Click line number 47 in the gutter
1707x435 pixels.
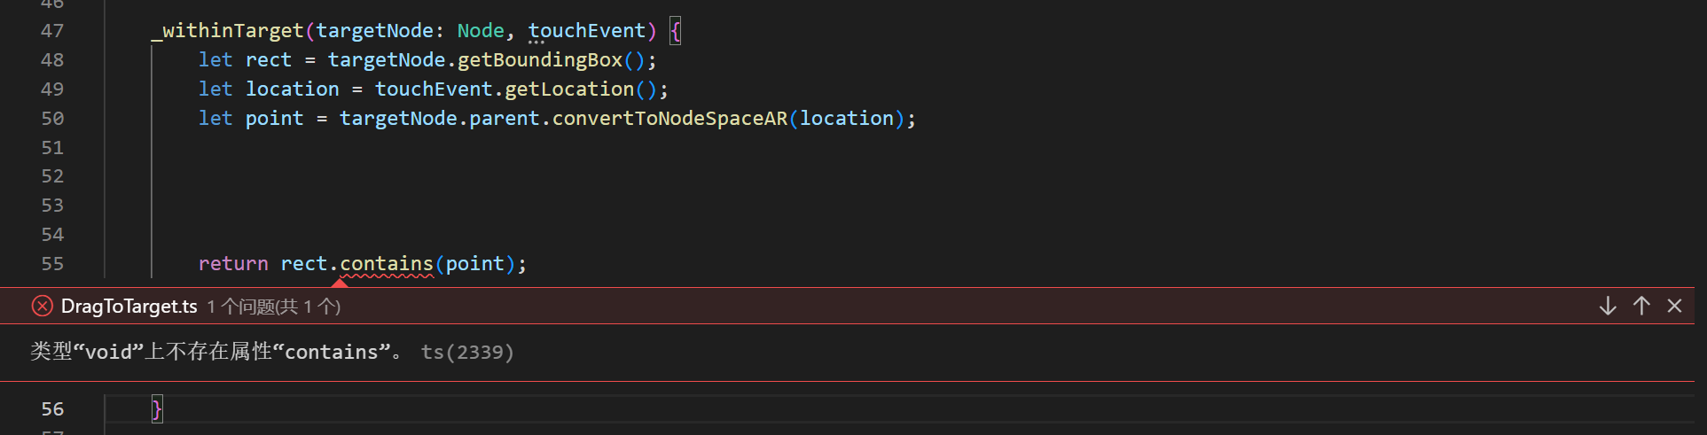52,31
